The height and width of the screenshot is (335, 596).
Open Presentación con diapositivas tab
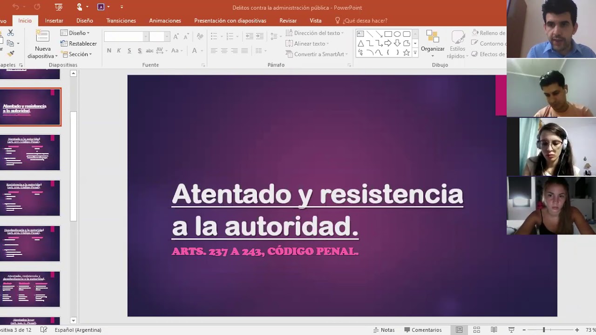point(230,20)
